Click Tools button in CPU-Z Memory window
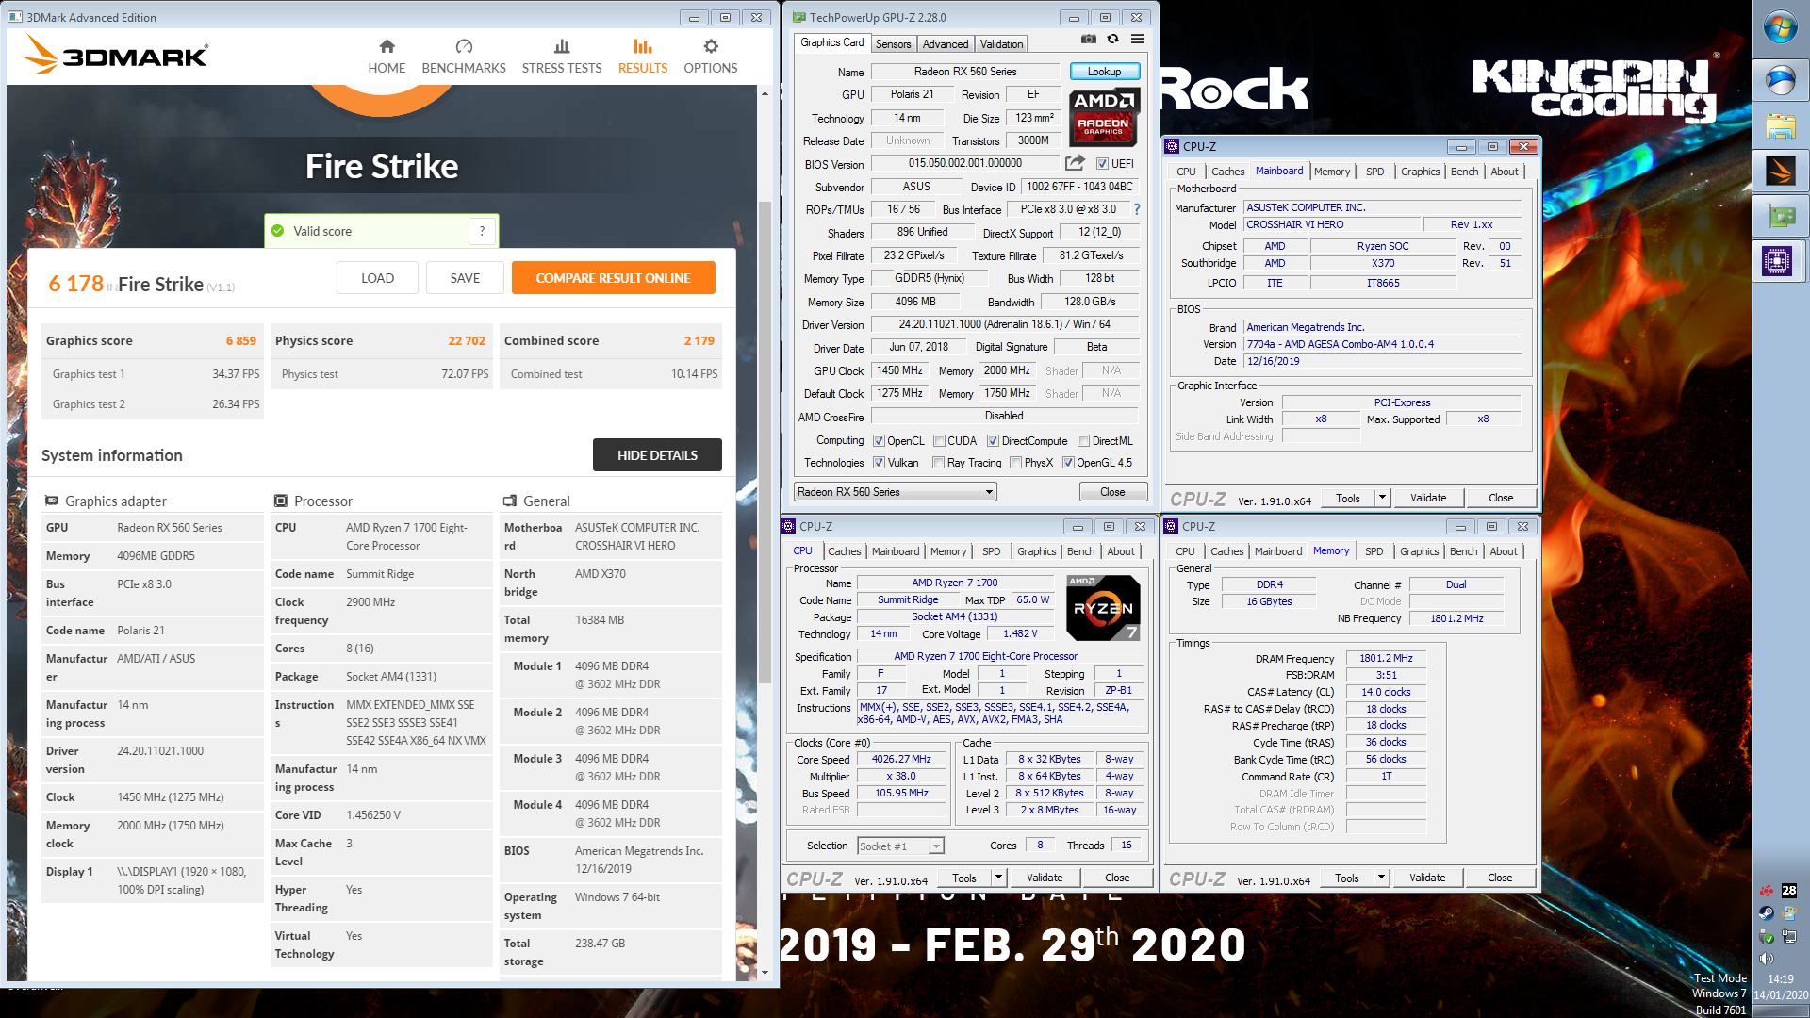 click(x=1347, y=878)
